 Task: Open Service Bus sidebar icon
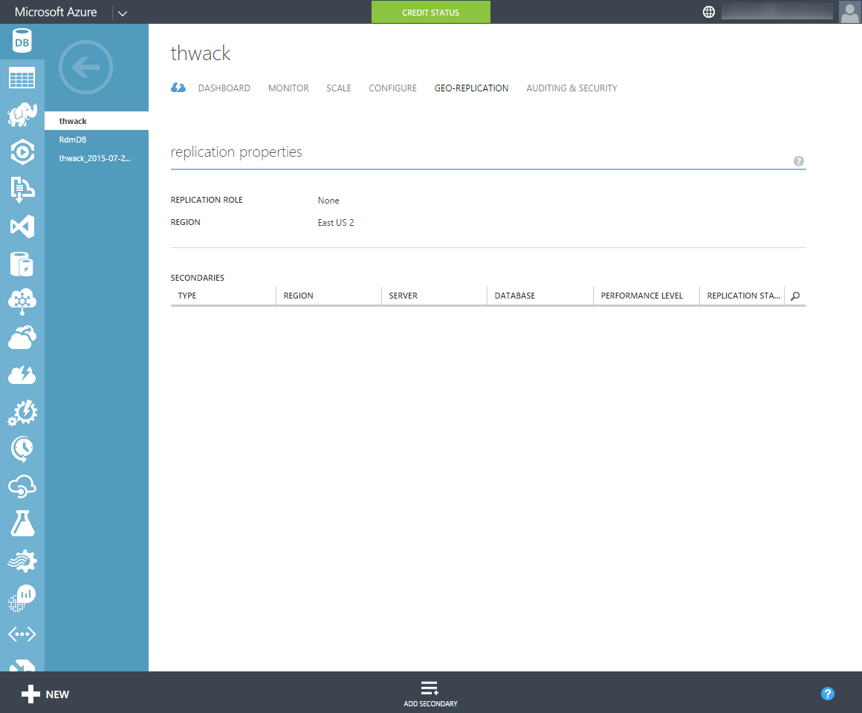(x=22, y=189)
